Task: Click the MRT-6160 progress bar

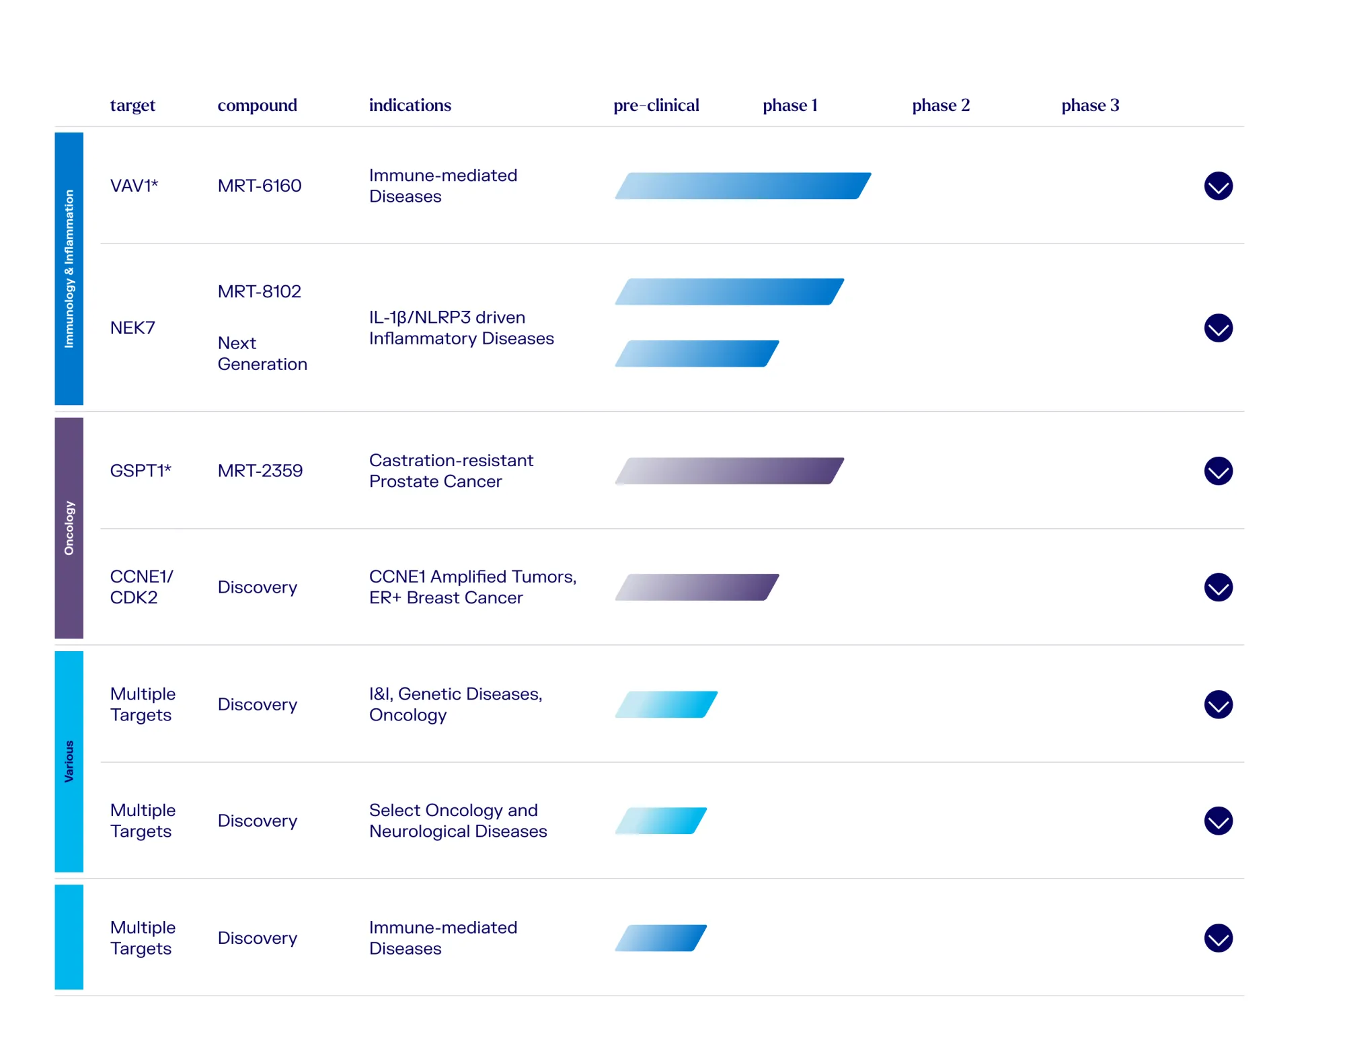Action: 742,186
